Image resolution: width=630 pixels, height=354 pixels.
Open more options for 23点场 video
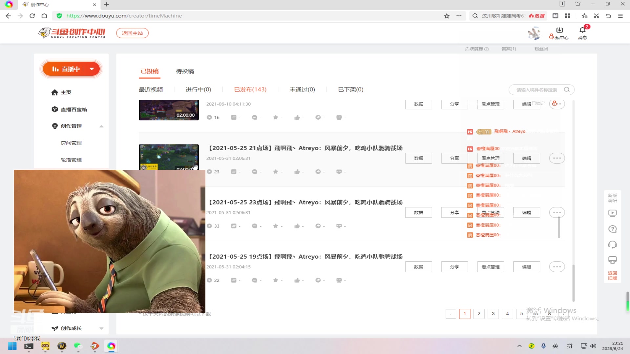click(x=557, y=212)
